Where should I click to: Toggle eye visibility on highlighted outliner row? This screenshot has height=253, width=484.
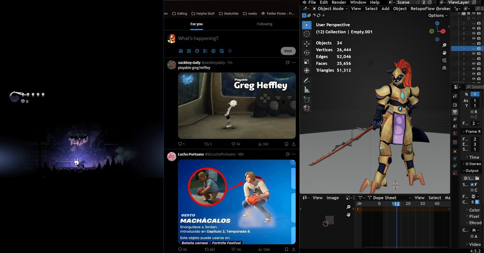[474, 48]
